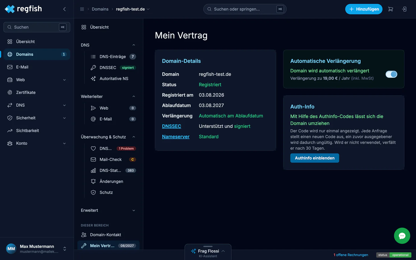The height and width of the screenshot is (260, 416).
Task: Collapse the main sidebar with the arrow
Action: [64, 9]
